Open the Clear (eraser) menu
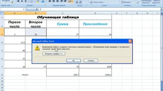Image resolution: width=163 pixels, height=91 pixels. (x=138, y=2)
